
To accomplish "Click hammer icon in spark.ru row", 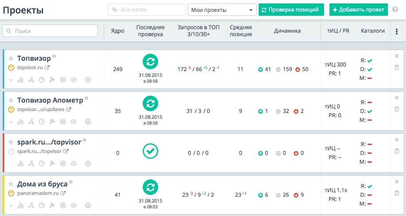I will 52,163.
